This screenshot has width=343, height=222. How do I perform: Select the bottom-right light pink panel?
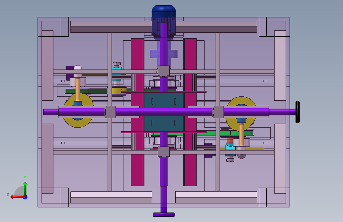click(216, 194)
